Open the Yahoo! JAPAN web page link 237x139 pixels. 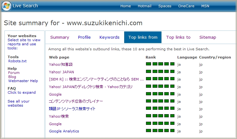coord(61,72)
